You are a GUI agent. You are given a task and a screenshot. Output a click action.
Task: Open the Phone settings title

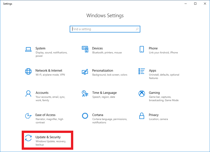pyautogui.click(x=153, y=48)
